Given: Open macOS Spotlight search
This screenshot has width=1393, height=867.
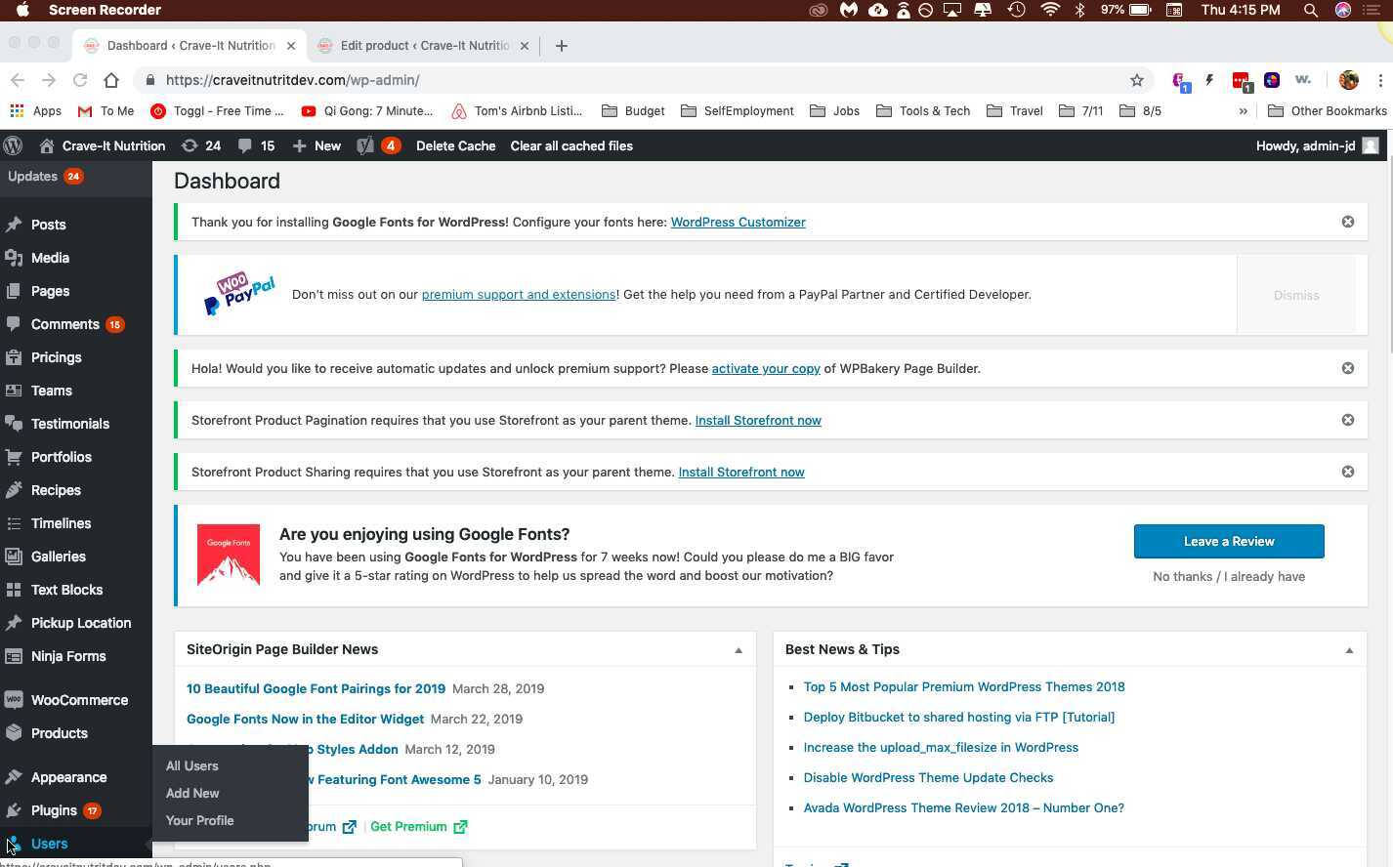Looking at the screenshot, I should pos(1311,10).
